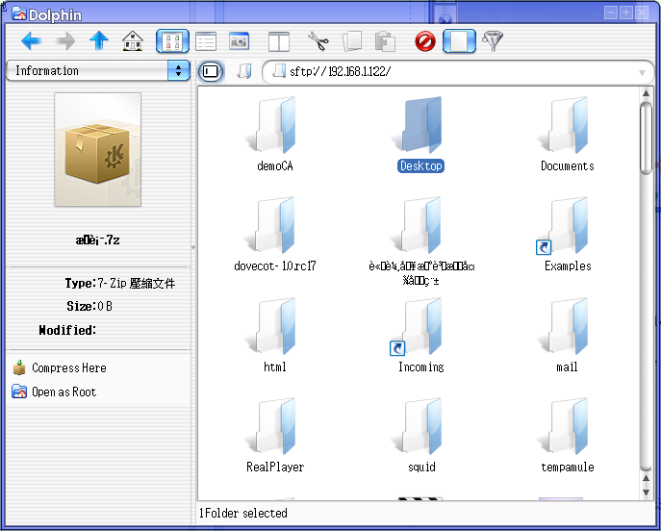The height and width of the screenshot is (531, 661).
Task: Click Compress Here action
Action: (68, 368)
